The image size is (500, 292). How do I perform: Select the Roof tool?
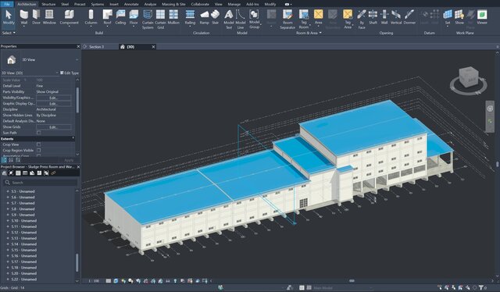108,17
